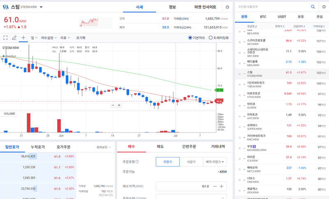Favorite star for 스테이터스네트워크토큰 SNT/KRW
Screen dimensions: 329x199
coord(240,53)
